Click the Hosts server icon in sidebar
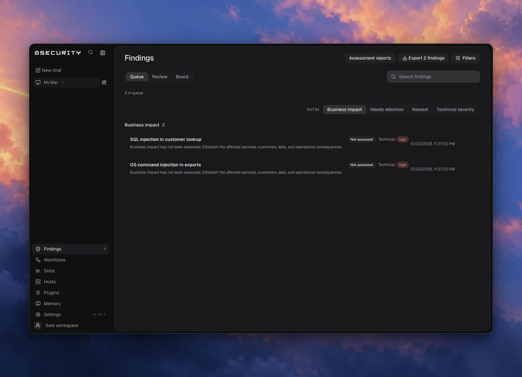This screenshot has width=522, height=377. (38, 282)
